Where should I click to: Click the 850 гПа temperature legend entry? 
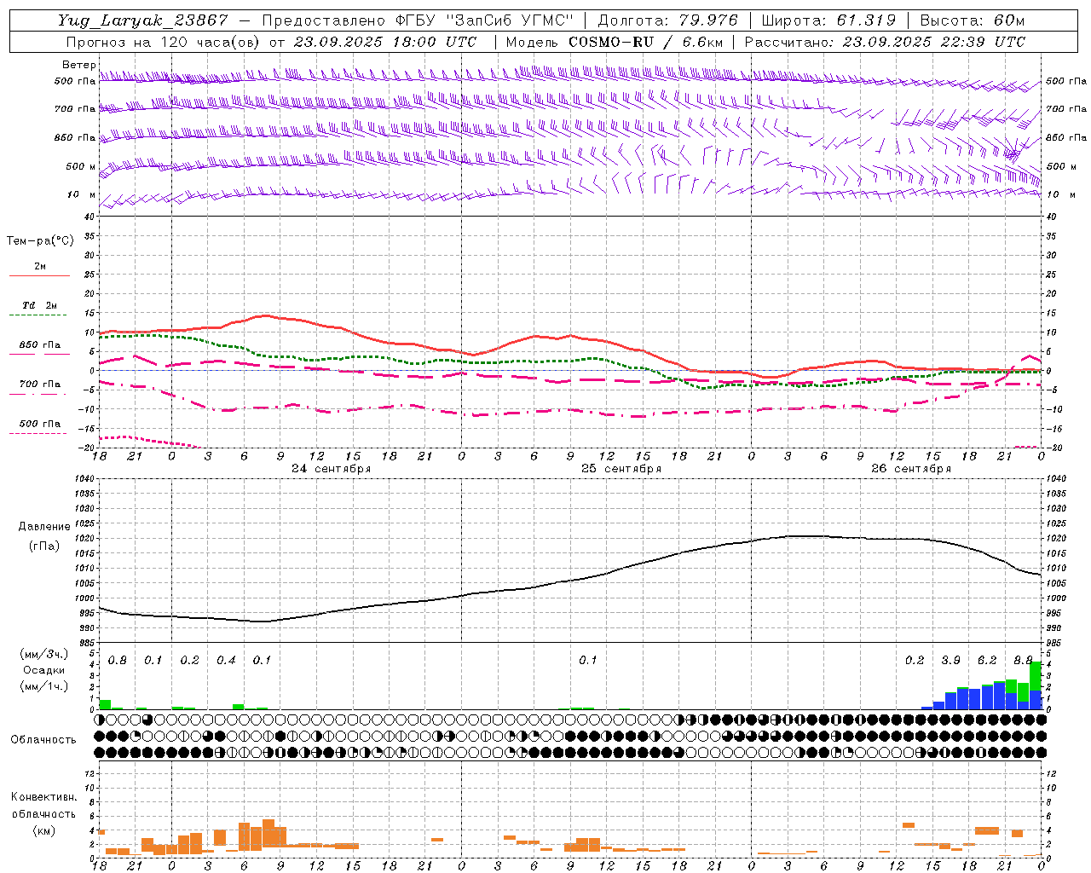pos(39,345)
